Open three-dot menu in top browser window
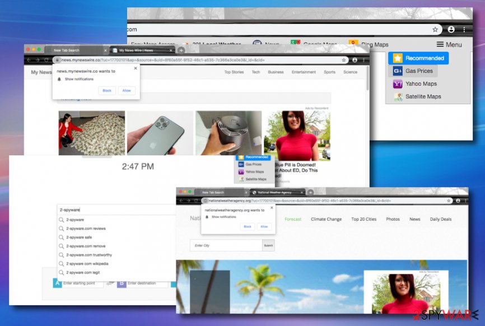 pyautogui.click(x=464, y=29)
